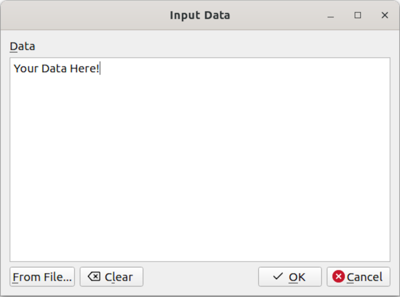Click inside the Data text area

tap(199, 159)
